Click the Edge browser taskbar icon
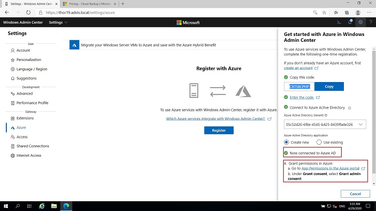 coord(66,206)
